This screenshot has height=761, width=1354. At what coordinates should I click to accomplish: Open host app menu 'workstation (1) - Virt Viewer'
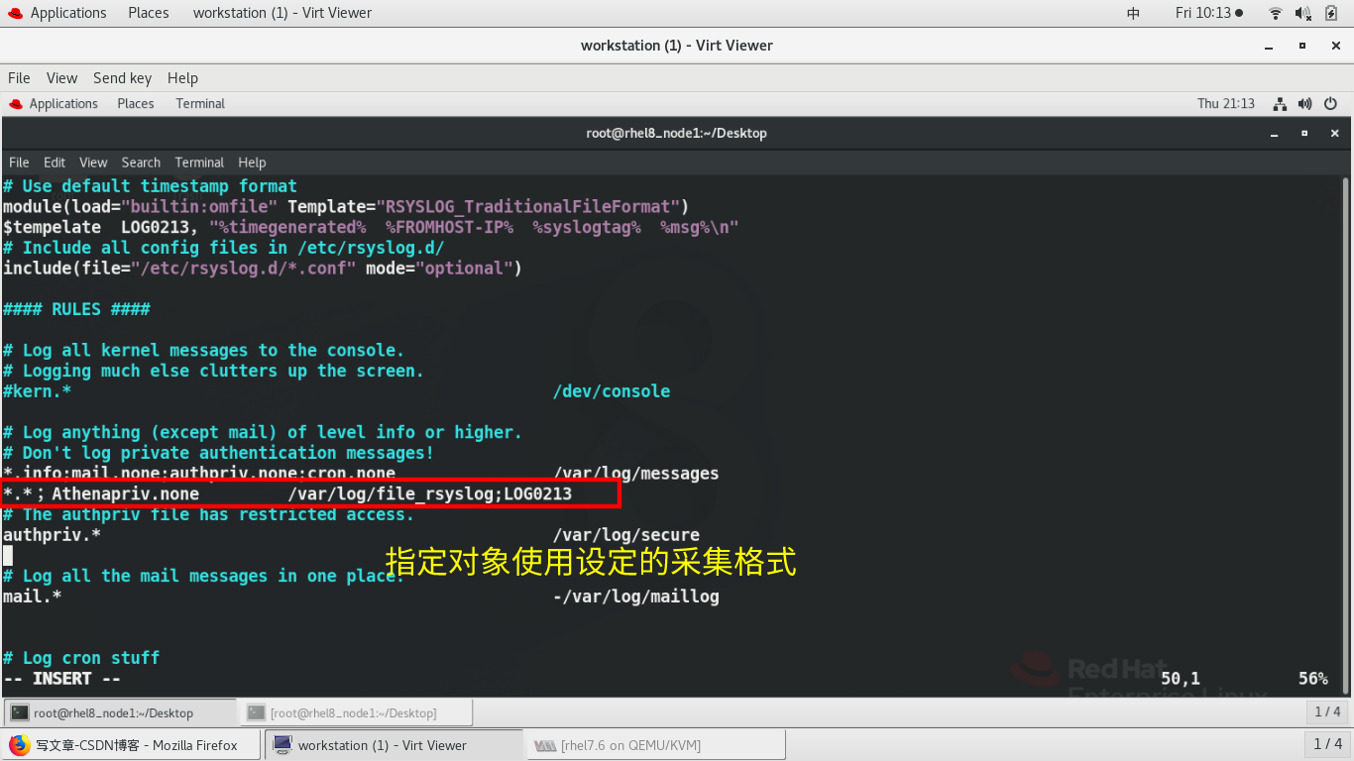282,13
